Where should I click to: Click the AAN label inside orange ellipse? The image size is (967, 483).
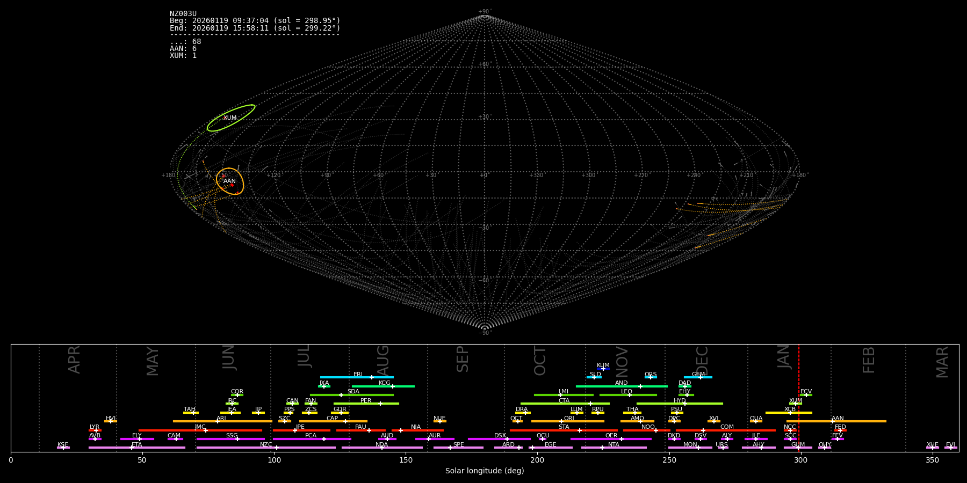click(229, 181)
